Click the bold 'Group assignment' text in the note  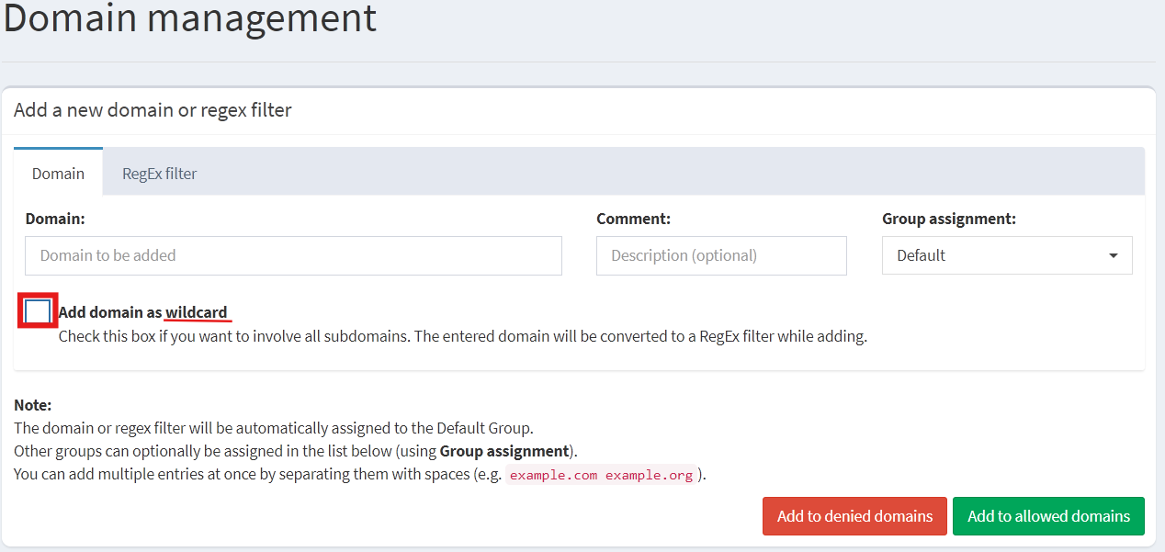503,451
